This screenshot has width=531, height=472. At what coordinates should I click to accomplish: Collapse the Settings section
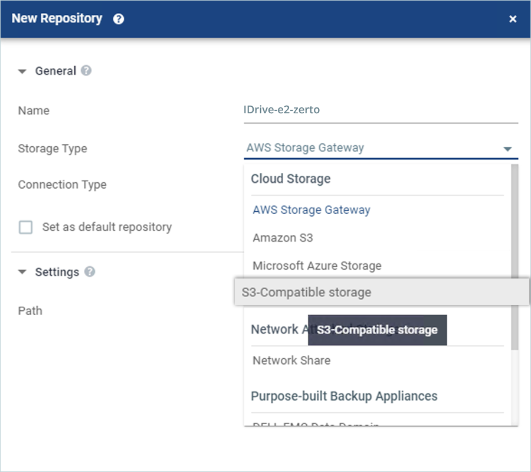[22, 273]
